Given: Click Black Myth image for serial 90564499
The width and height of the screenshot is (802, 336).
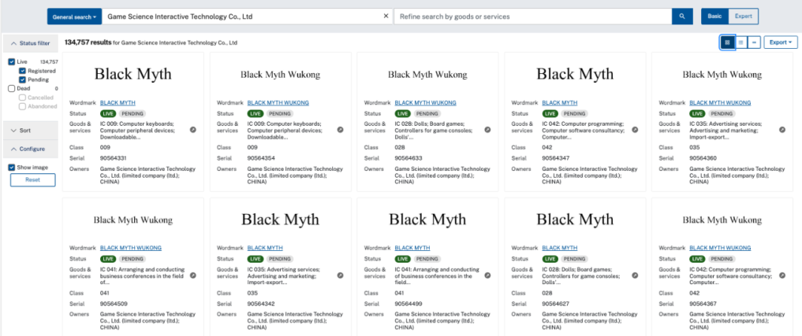Looking at the screenshot, I should 427,220.
